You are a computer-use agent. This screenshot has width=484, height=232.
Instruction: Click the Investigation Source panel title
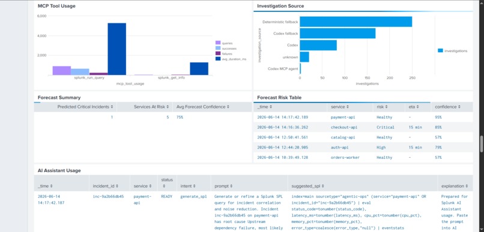280,6
